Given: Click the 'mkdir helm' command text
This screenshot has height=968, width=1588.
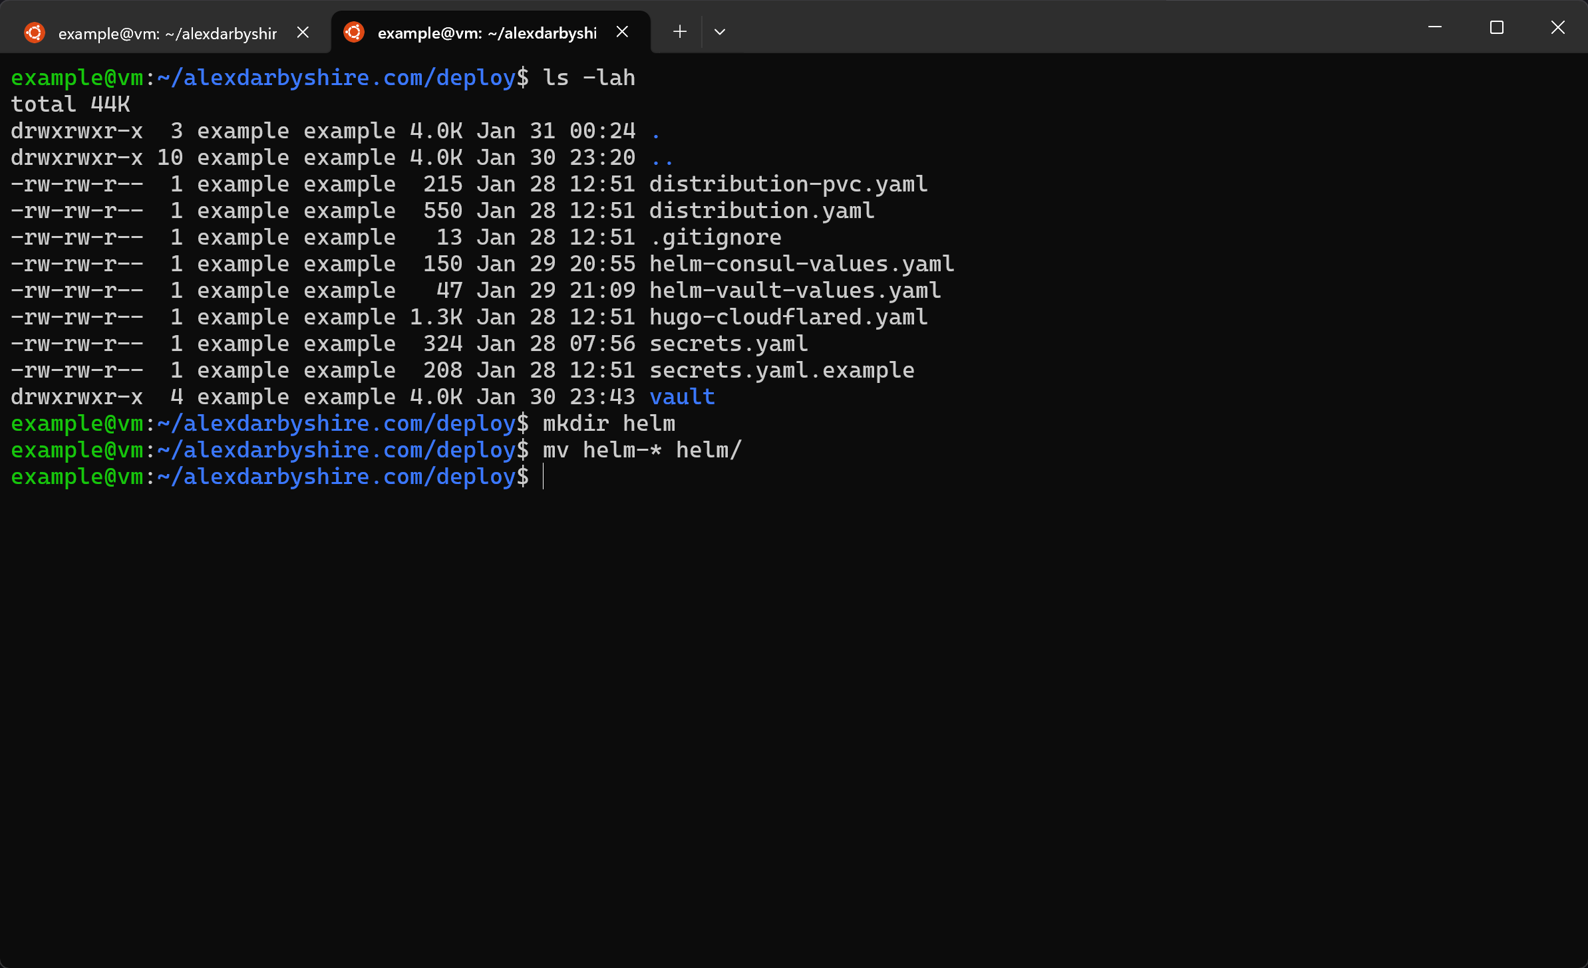Looking at the screenshot, I should click(609, 423).
